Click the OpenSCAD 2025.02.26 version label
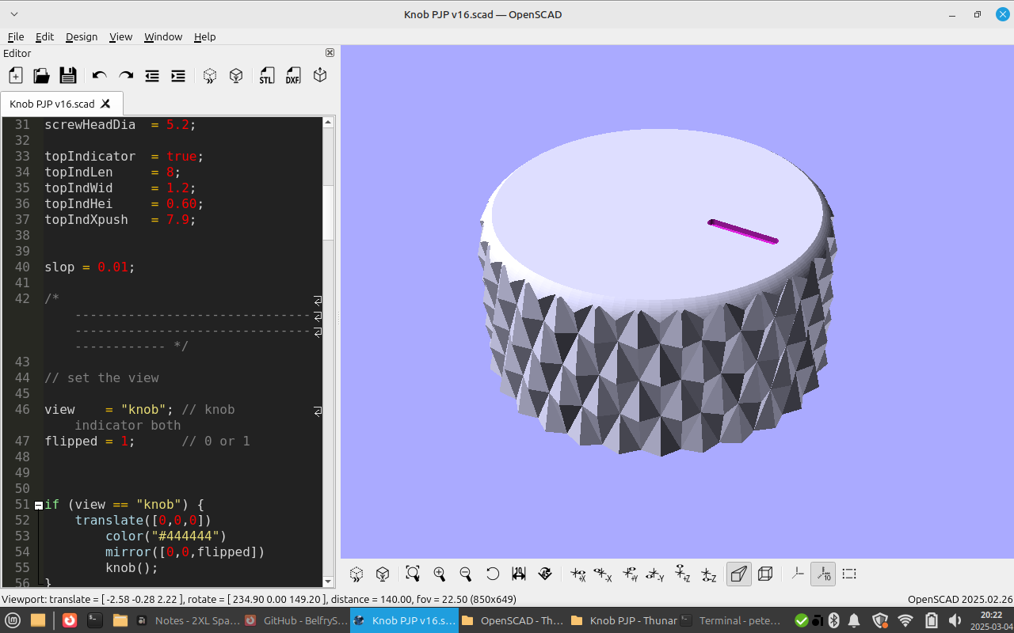 (x=960, y=600)
